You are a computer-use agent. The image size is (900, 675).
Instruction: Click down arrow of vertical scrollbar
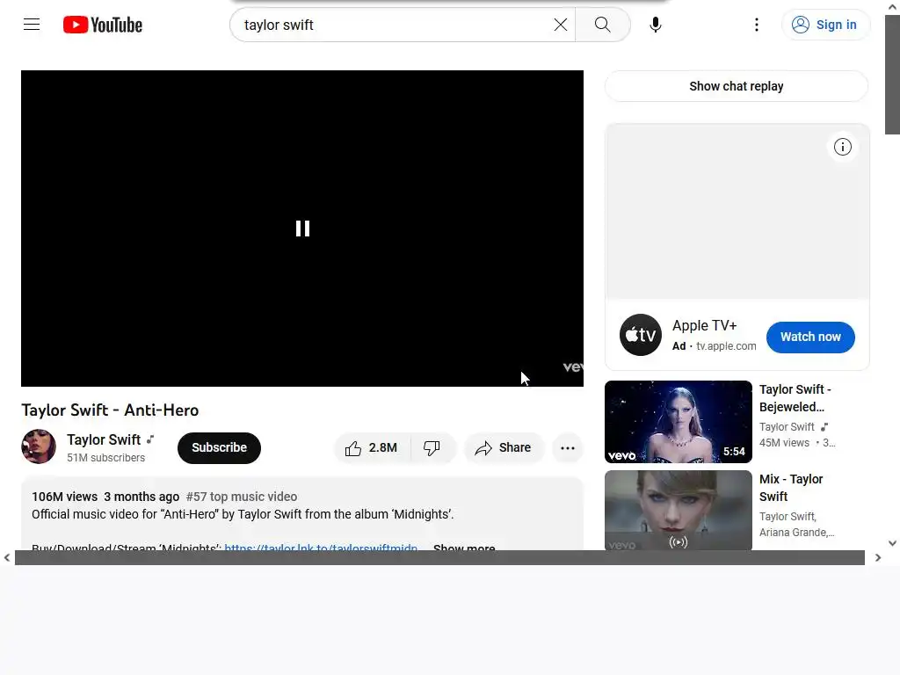coord(892,543)
